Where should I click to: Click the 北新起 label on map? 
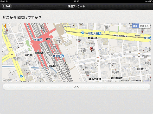point(52,66)
